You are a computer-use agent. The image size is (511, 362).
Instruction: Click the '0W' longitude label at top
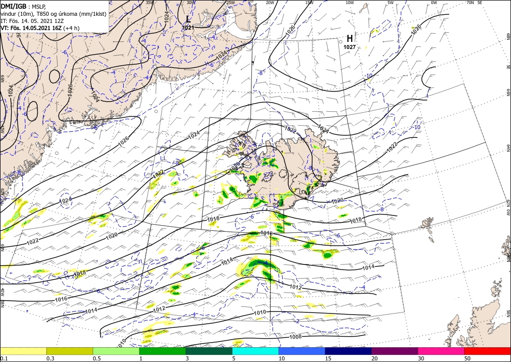pyautogui.click(x=433, y=3)
